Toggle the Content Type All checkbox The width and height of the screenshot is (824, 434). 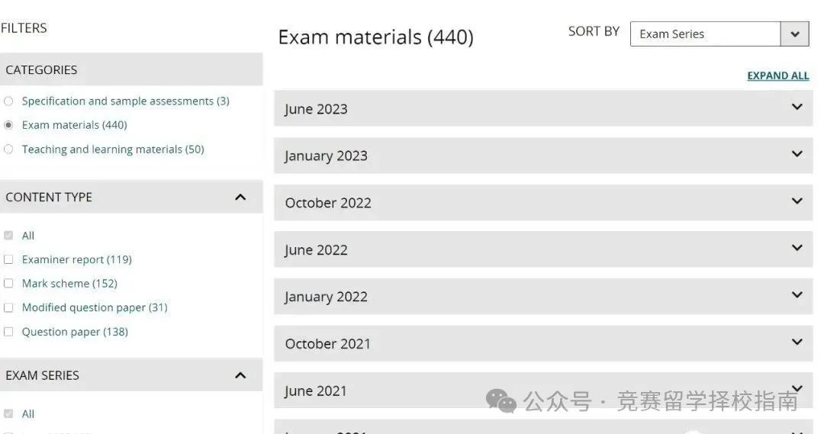pos(8,236)
